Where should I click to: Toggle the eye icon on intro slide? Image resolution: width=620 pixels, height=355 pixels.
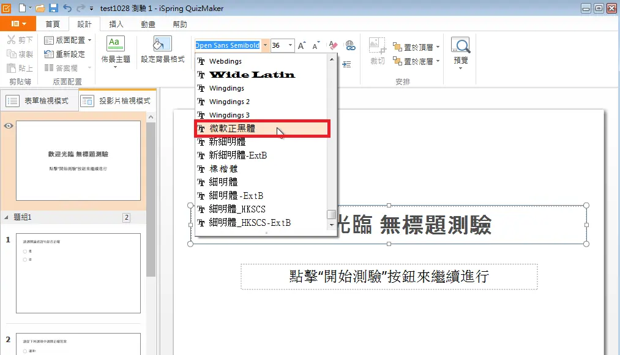9,125
